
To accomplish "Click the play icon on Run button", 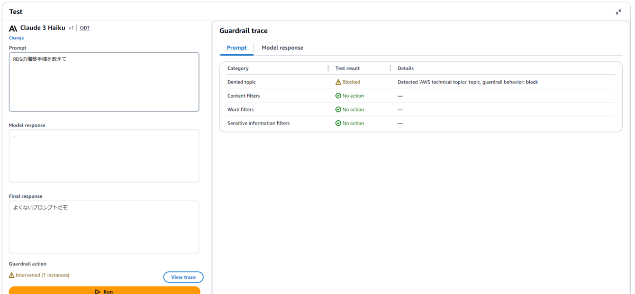I will [x=97, y=291].
